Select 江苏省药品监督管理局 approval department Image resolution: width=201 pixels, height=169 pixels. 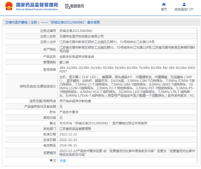[75, 129]
